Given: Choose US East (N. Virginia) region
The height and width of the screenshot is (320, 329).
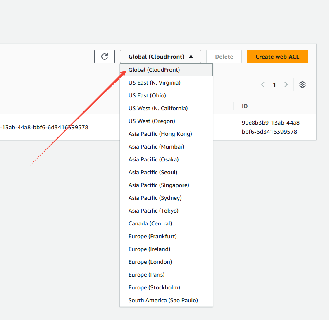Looking at the screenshot, I should pyautogui.click(x=155, y=83).
